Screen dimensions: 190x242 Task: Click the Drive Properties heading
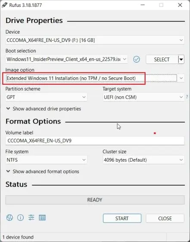click(x=34, y=21)
